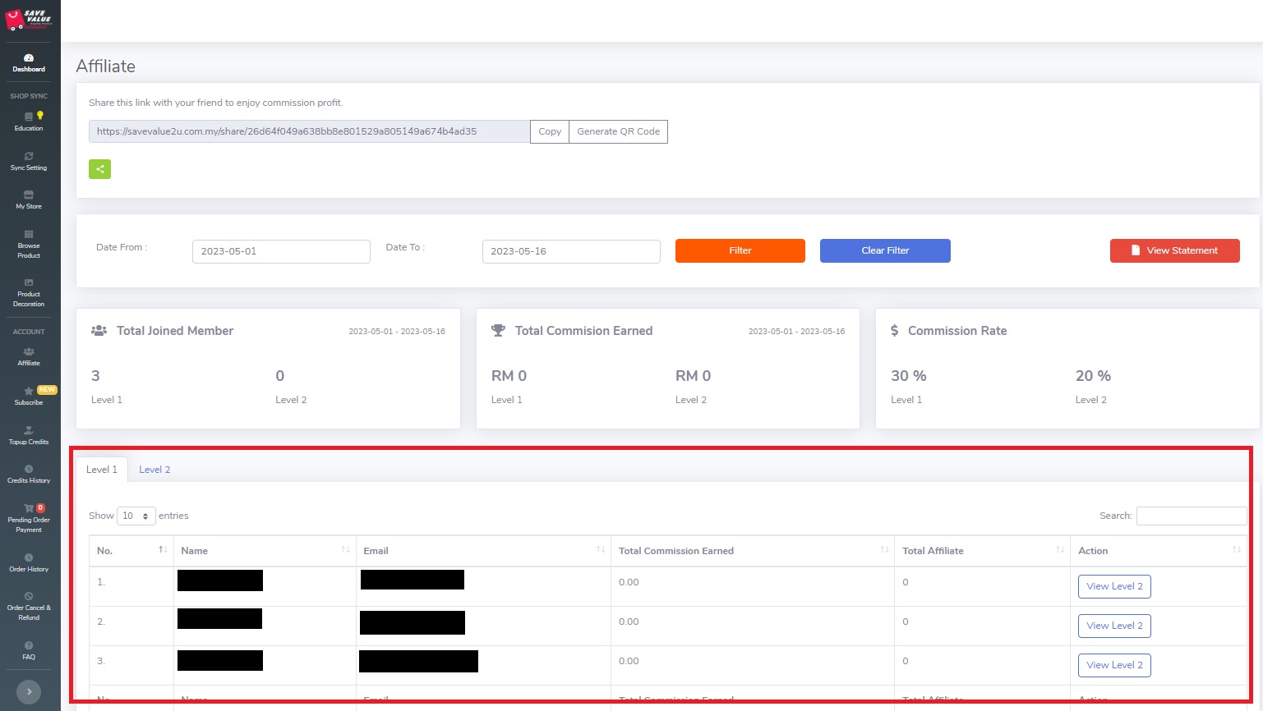The height and width of the screenshot is (711, 1263).
Task: Open the Education sidebar icon
Action: click(x=29, y=117)
